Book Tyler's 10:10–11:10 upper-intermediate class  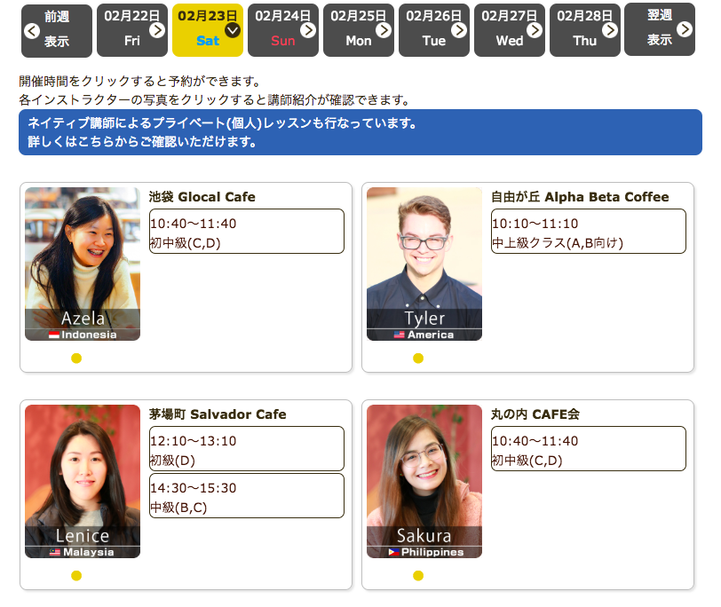coord(588,232)
